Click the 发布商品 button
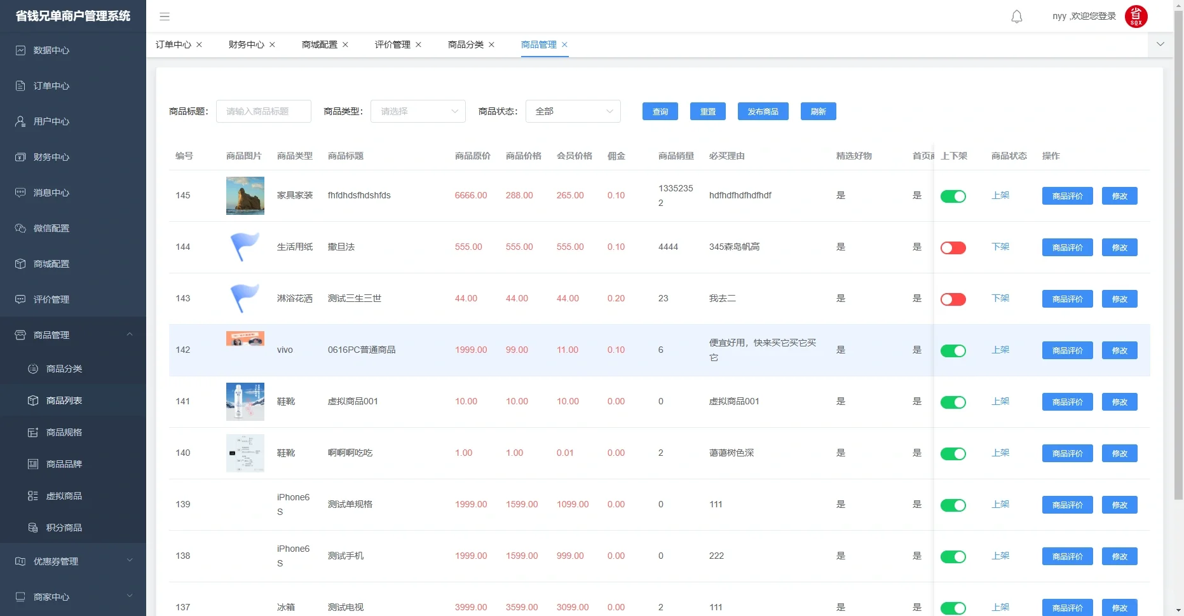Screen dimensions: 1184x616 pos(763,111)
